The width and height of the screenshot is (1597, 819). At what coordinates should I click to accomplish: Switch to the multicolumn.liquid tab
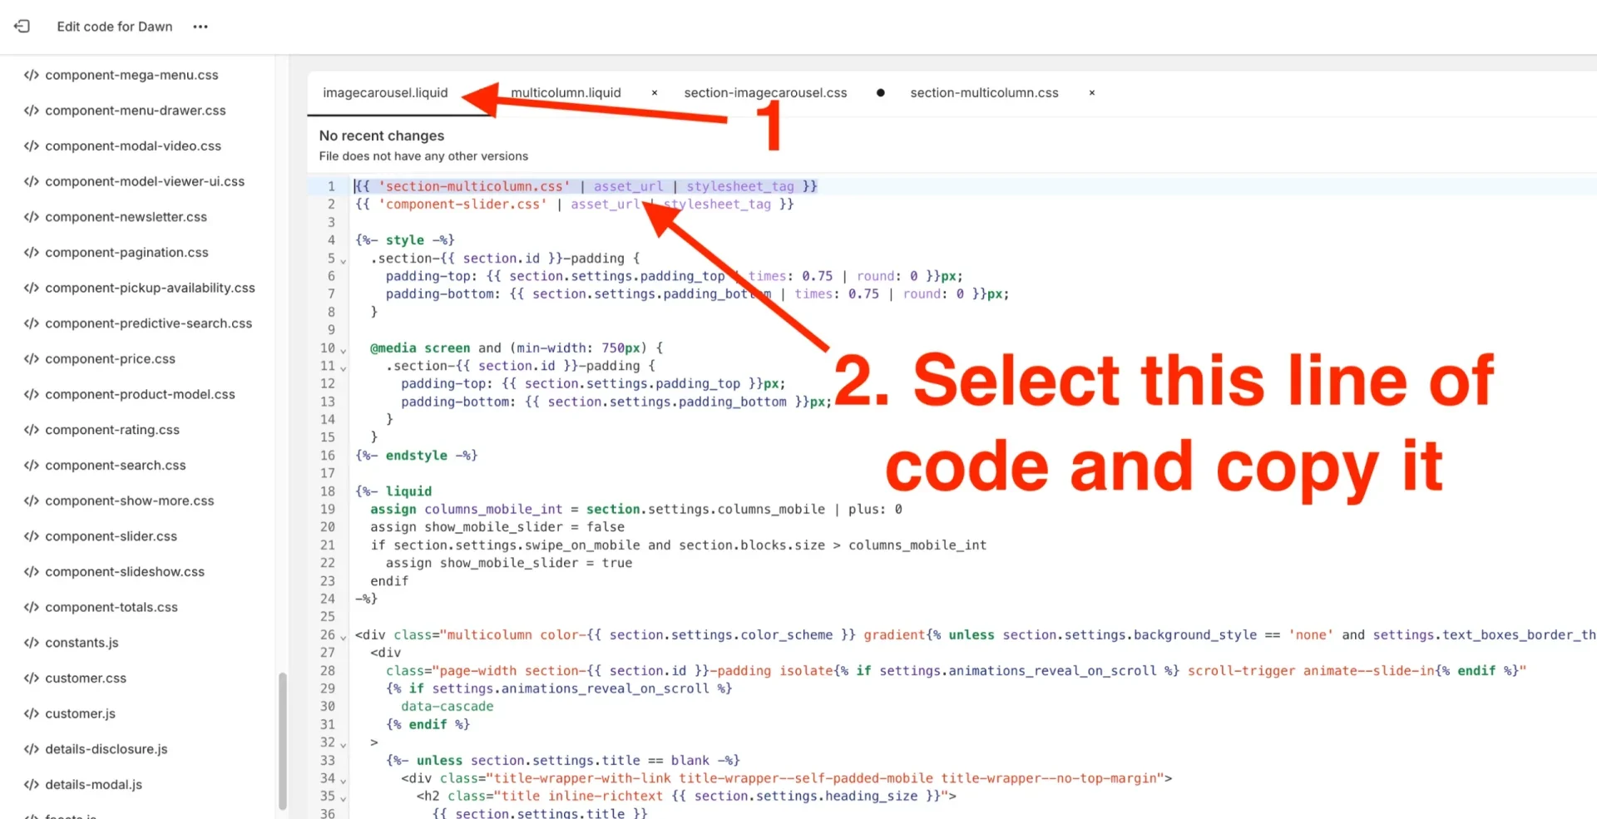(x=566, y=92)
